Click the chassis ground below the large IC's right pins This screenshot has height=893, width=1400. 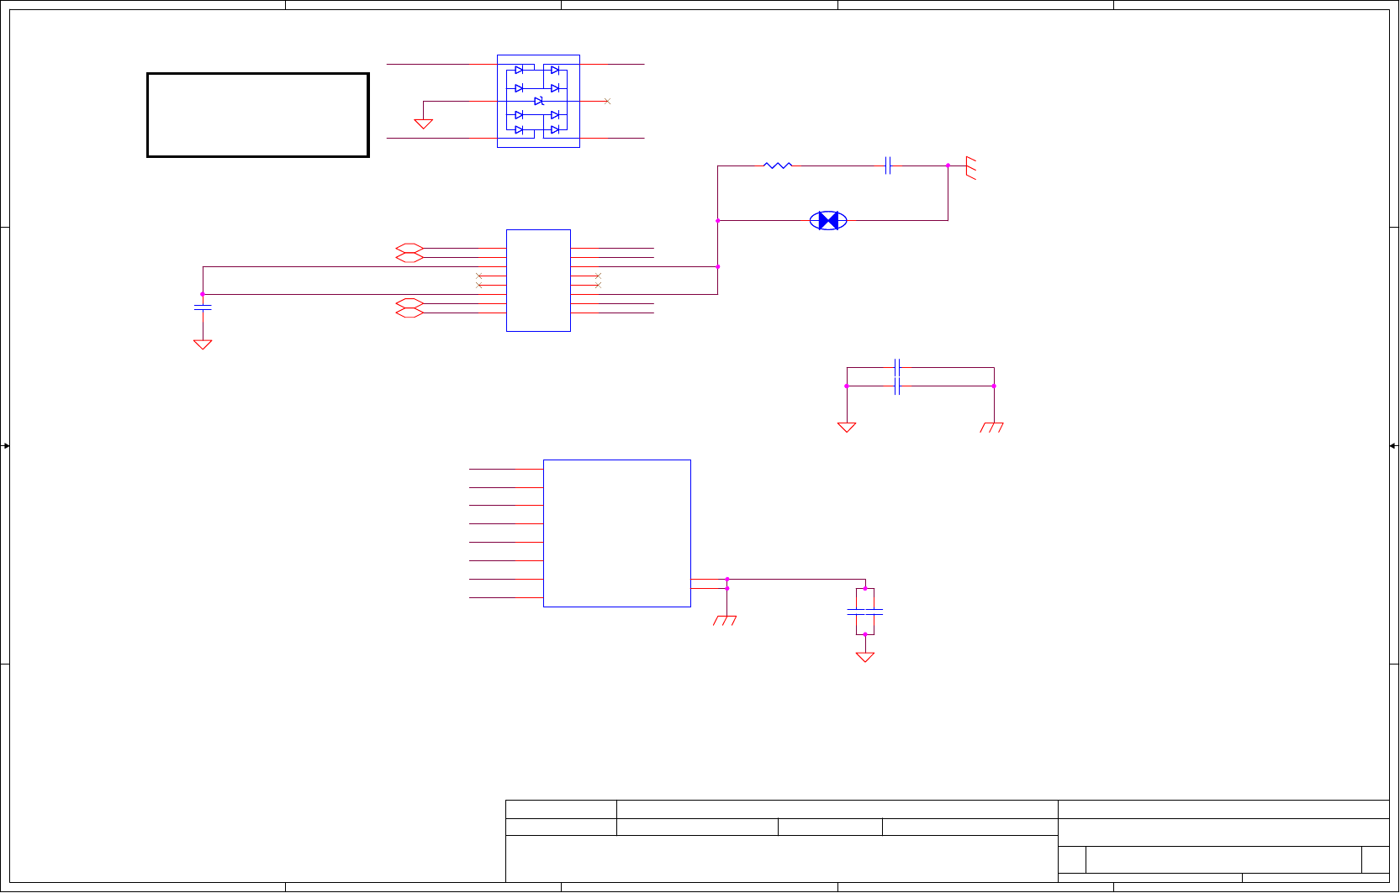725,620
